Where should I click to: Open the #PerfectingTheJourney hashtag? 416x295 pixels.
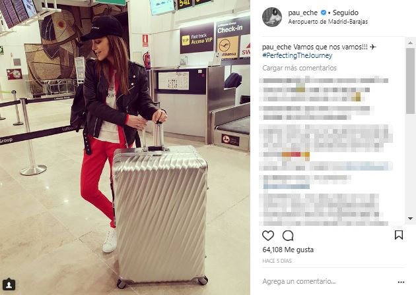pos(297,55)
